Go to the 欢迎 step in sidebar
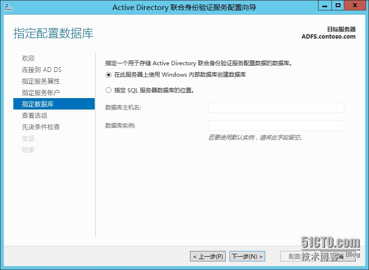This screenshot has width=369, height=270. click(x=29, y=58)
